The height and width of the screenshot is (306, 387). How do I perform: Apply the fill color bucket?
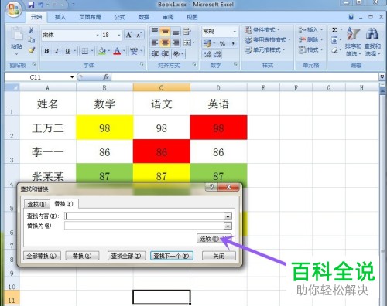coord(102,51)
